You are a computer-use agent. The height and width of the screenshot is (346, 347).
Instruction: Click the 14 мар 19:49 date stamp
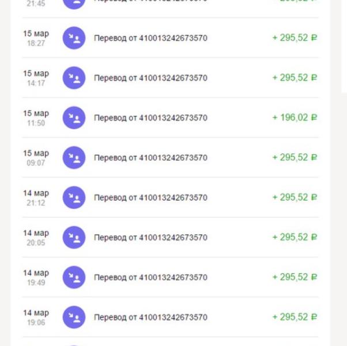click(36, 277)
